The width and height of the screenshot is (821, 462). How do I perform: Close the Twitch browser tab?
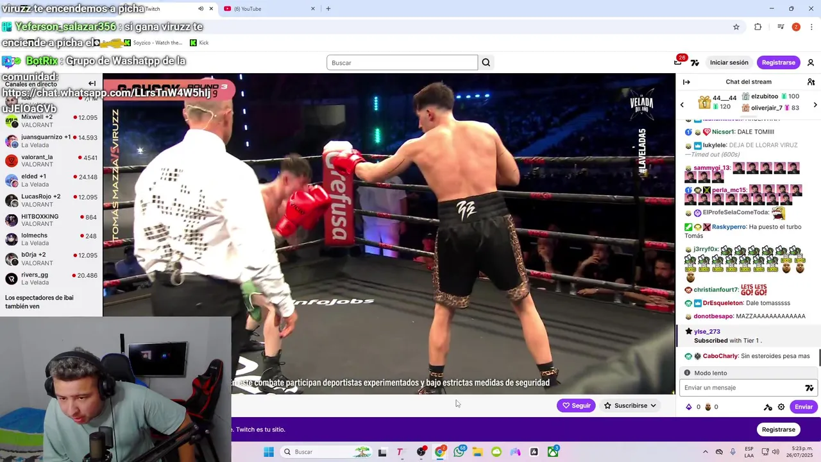(x=211, y=9)
